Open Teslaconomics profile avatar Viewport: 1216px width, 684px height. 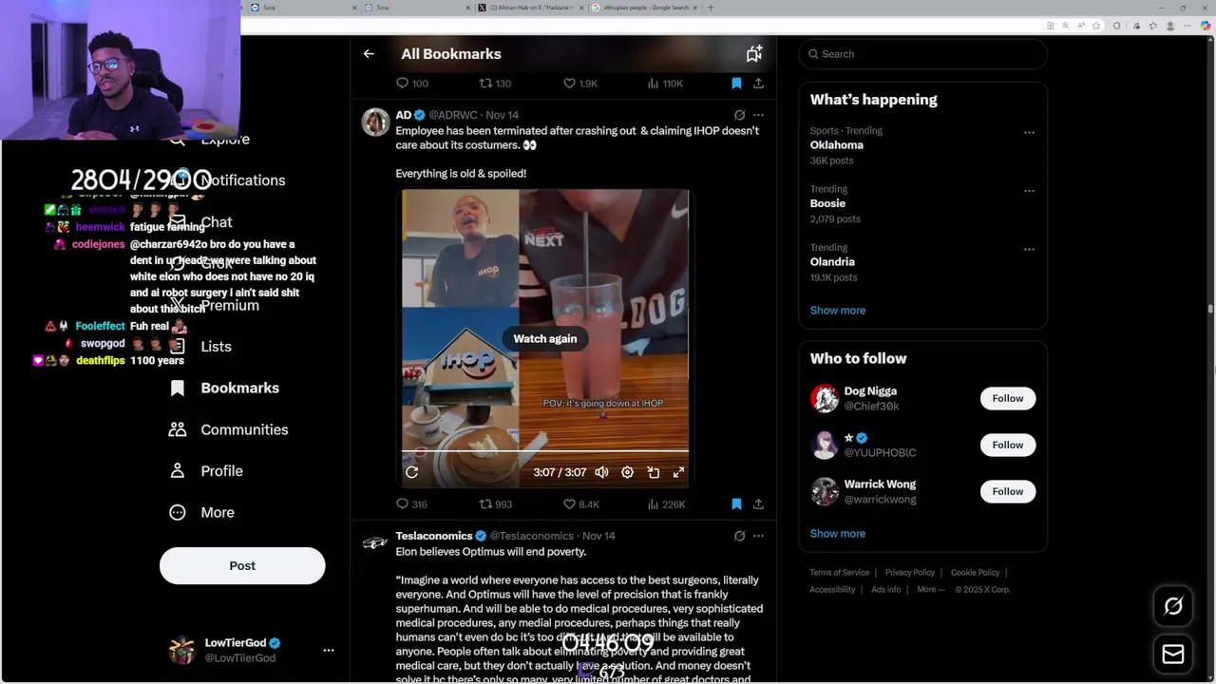375,543
